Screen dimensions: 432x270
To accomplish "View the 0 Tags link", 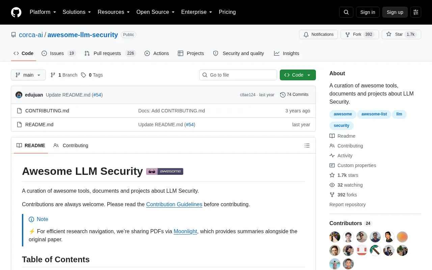I will click(x=92, y=75).
